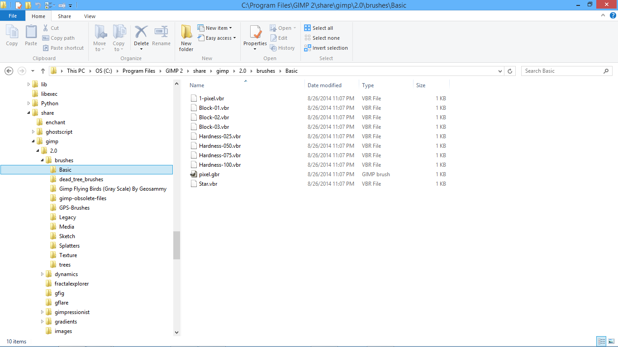
Task: Click the navigation pane scrollbar thumb
Action: click(176, 245)
